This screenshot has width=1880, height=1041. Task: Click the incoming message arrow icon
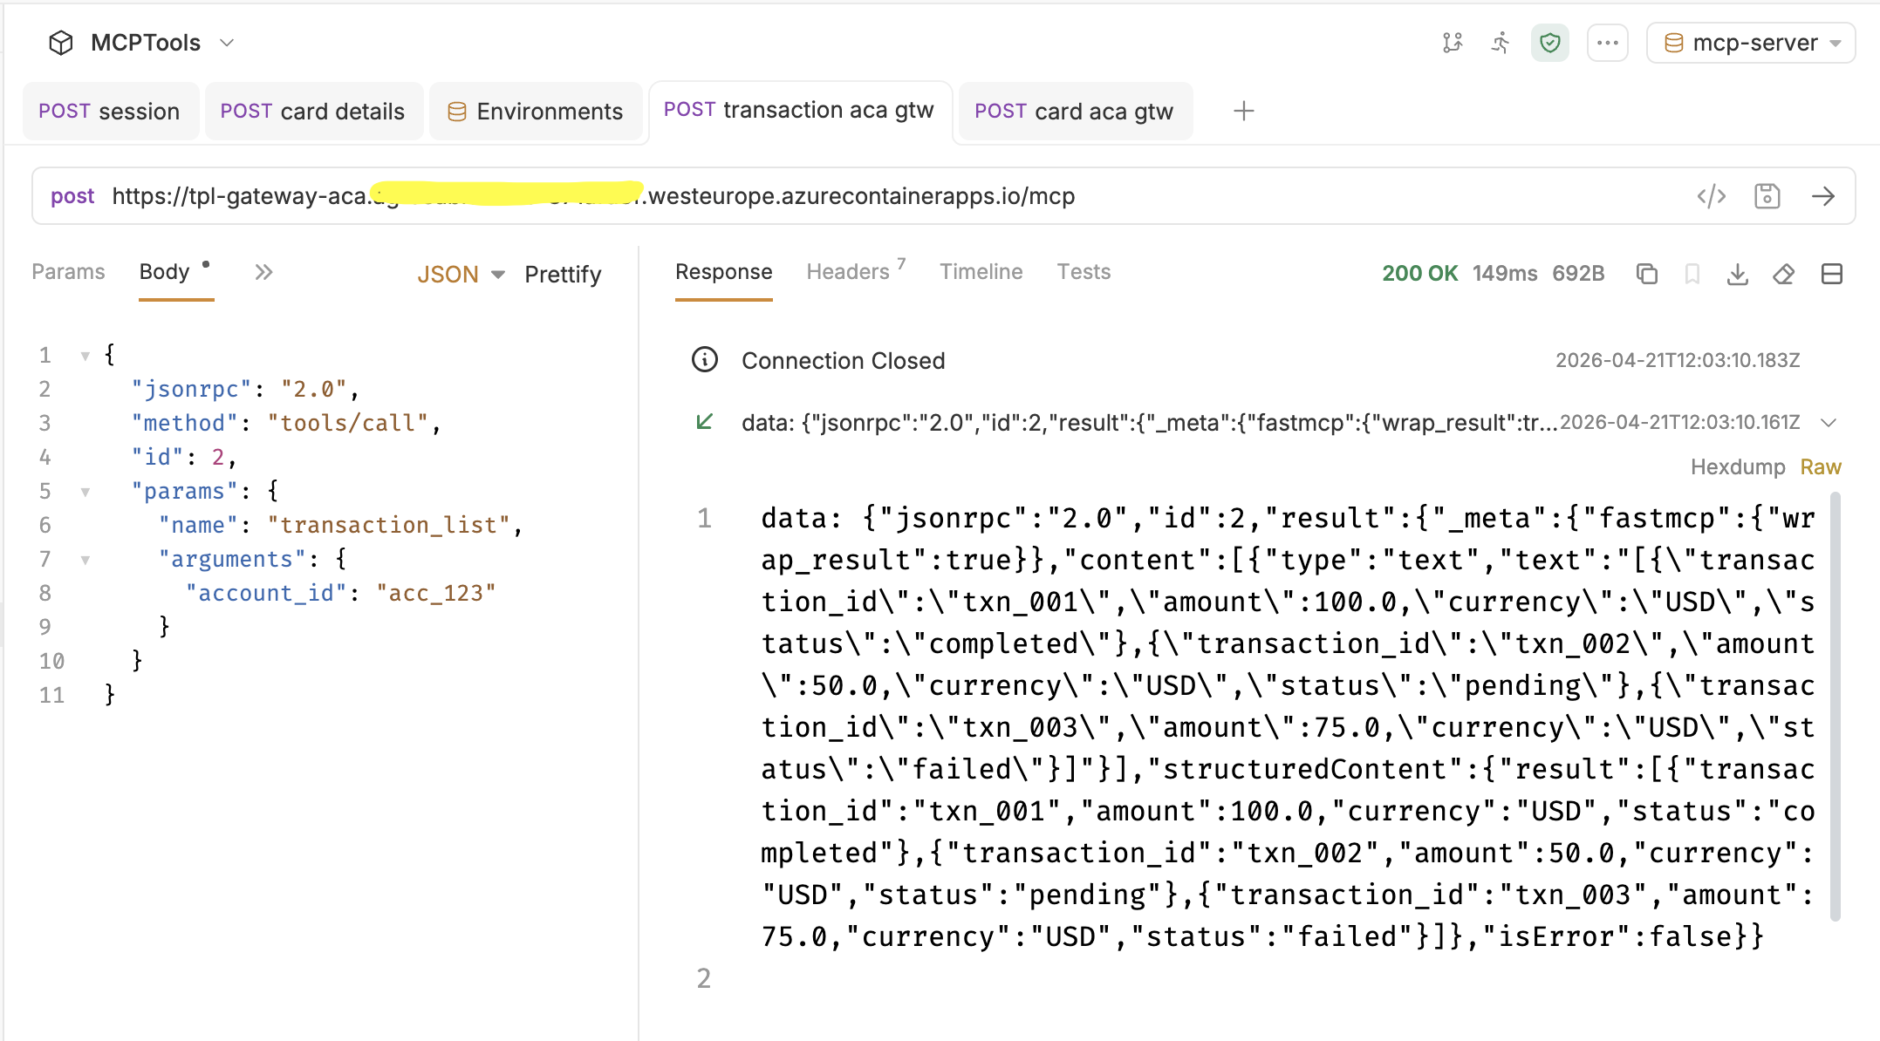(705, 422)
